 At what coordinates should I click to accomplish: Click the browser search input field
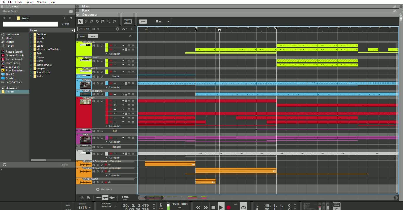[30, 24]
